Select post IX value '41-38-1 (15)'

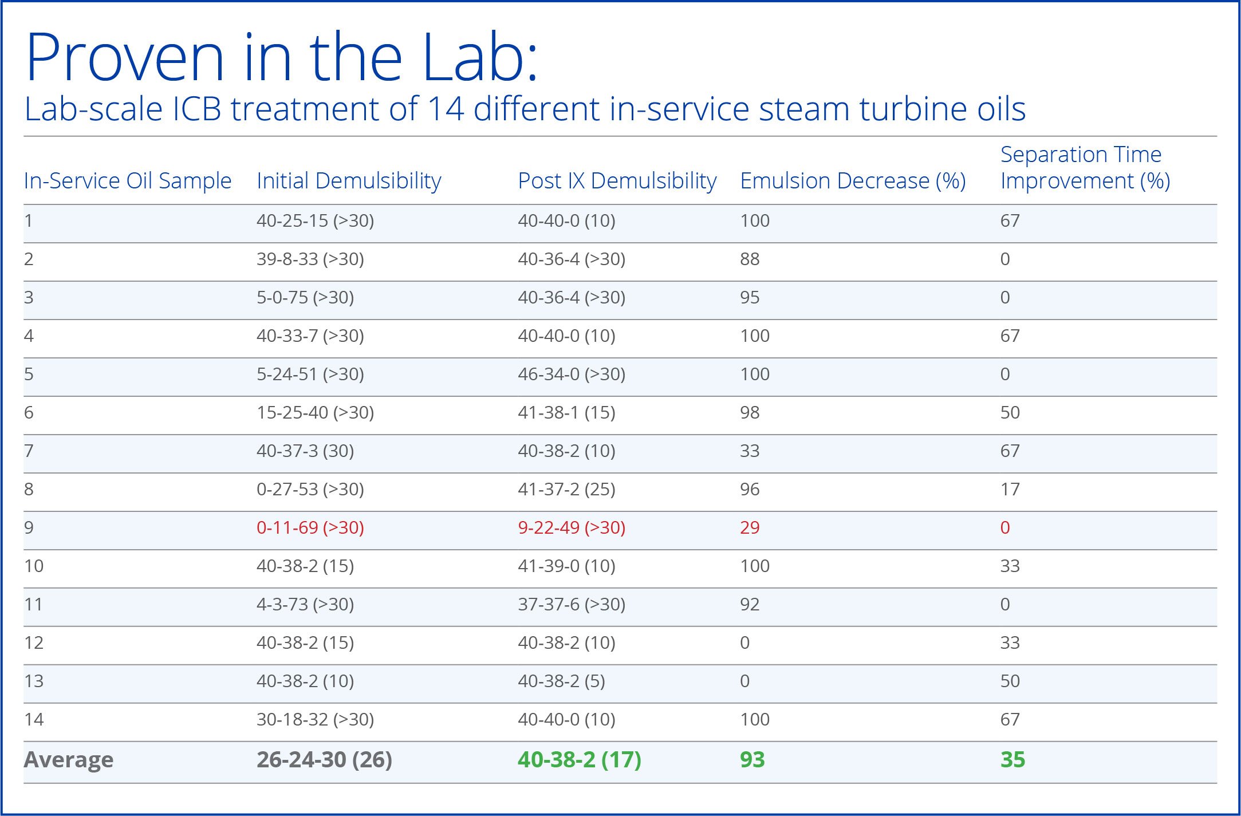[566, 412]
